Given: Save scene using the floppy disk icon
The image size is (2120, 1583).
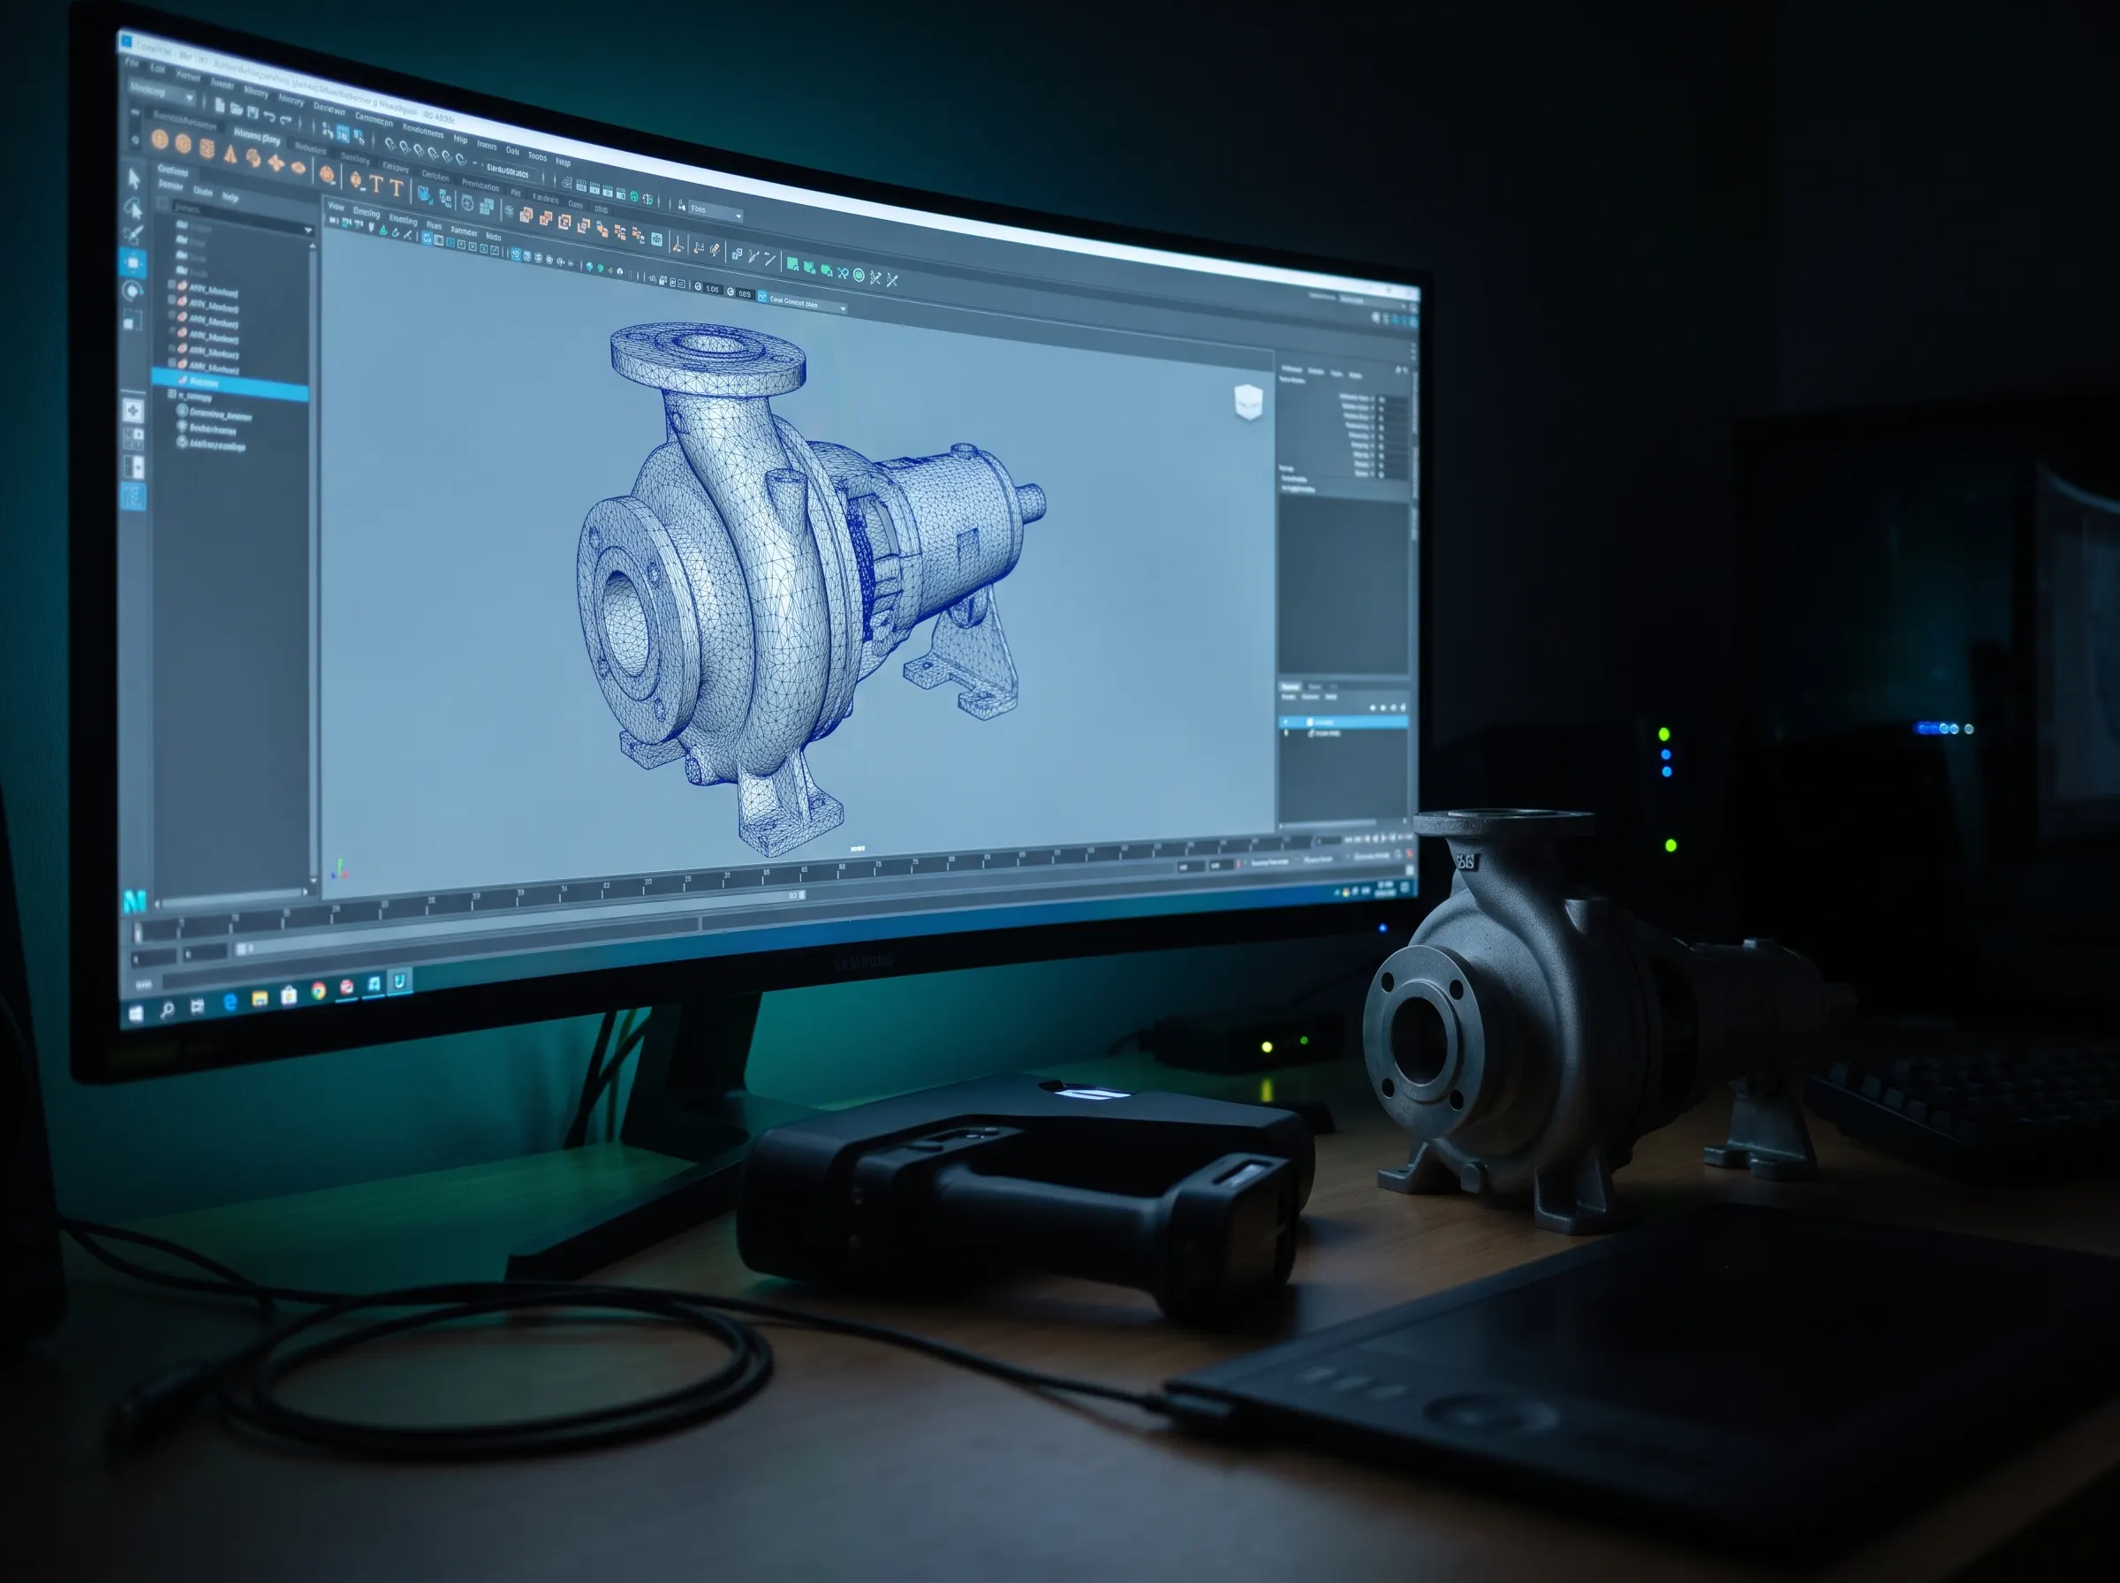Looking at the screenshot, I should pyautogui.click(x=253, y=113).
